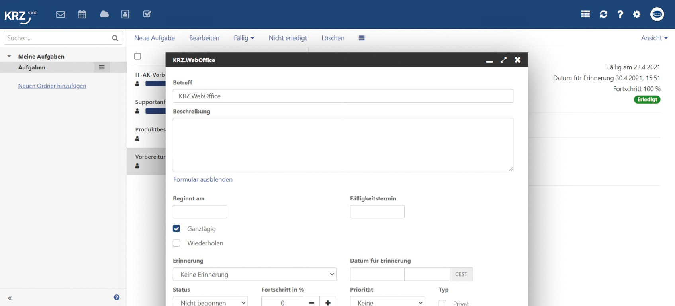Click the Fälligkeitstermin date field
This screenshot has height=306, width=675.
[377, 212]
